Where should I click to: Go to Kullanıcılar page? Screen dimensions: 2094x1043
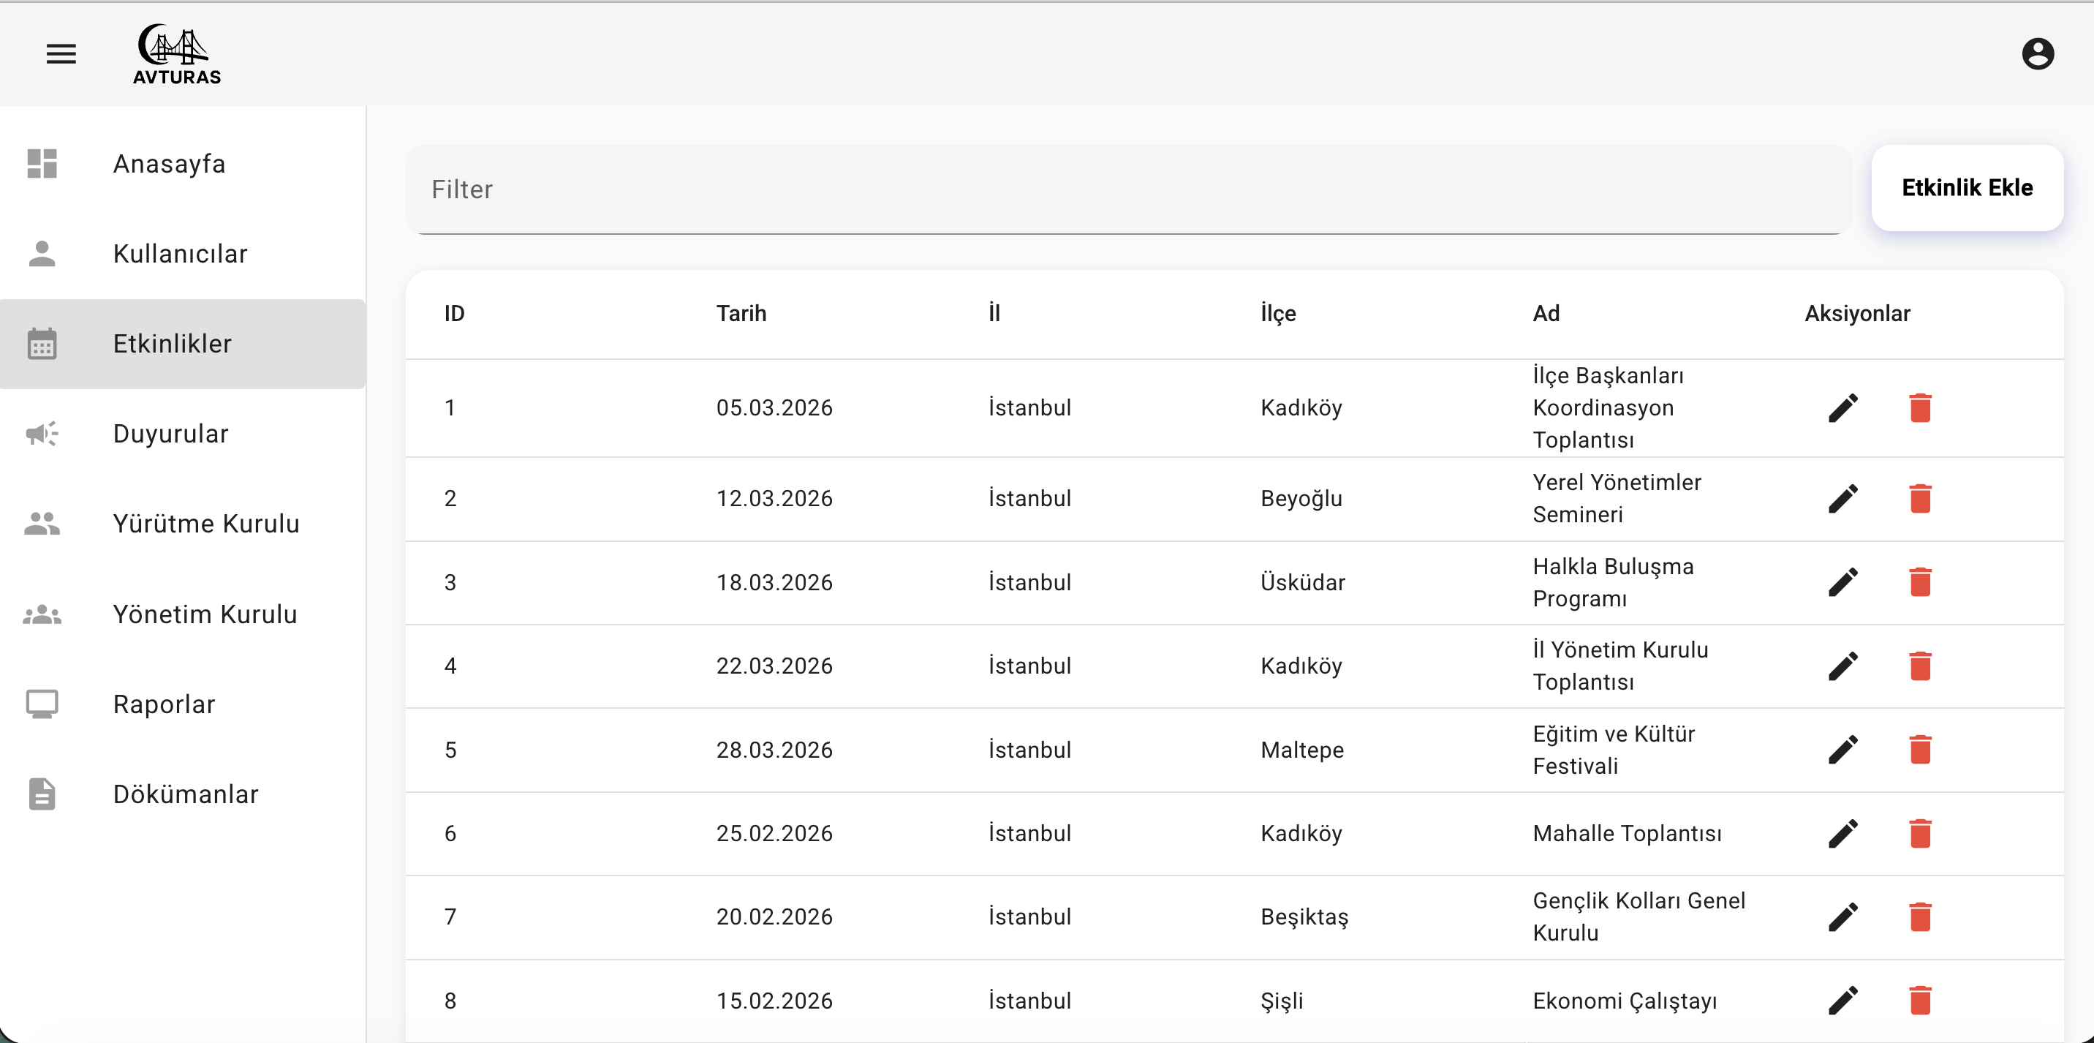[x=180, y=254]
